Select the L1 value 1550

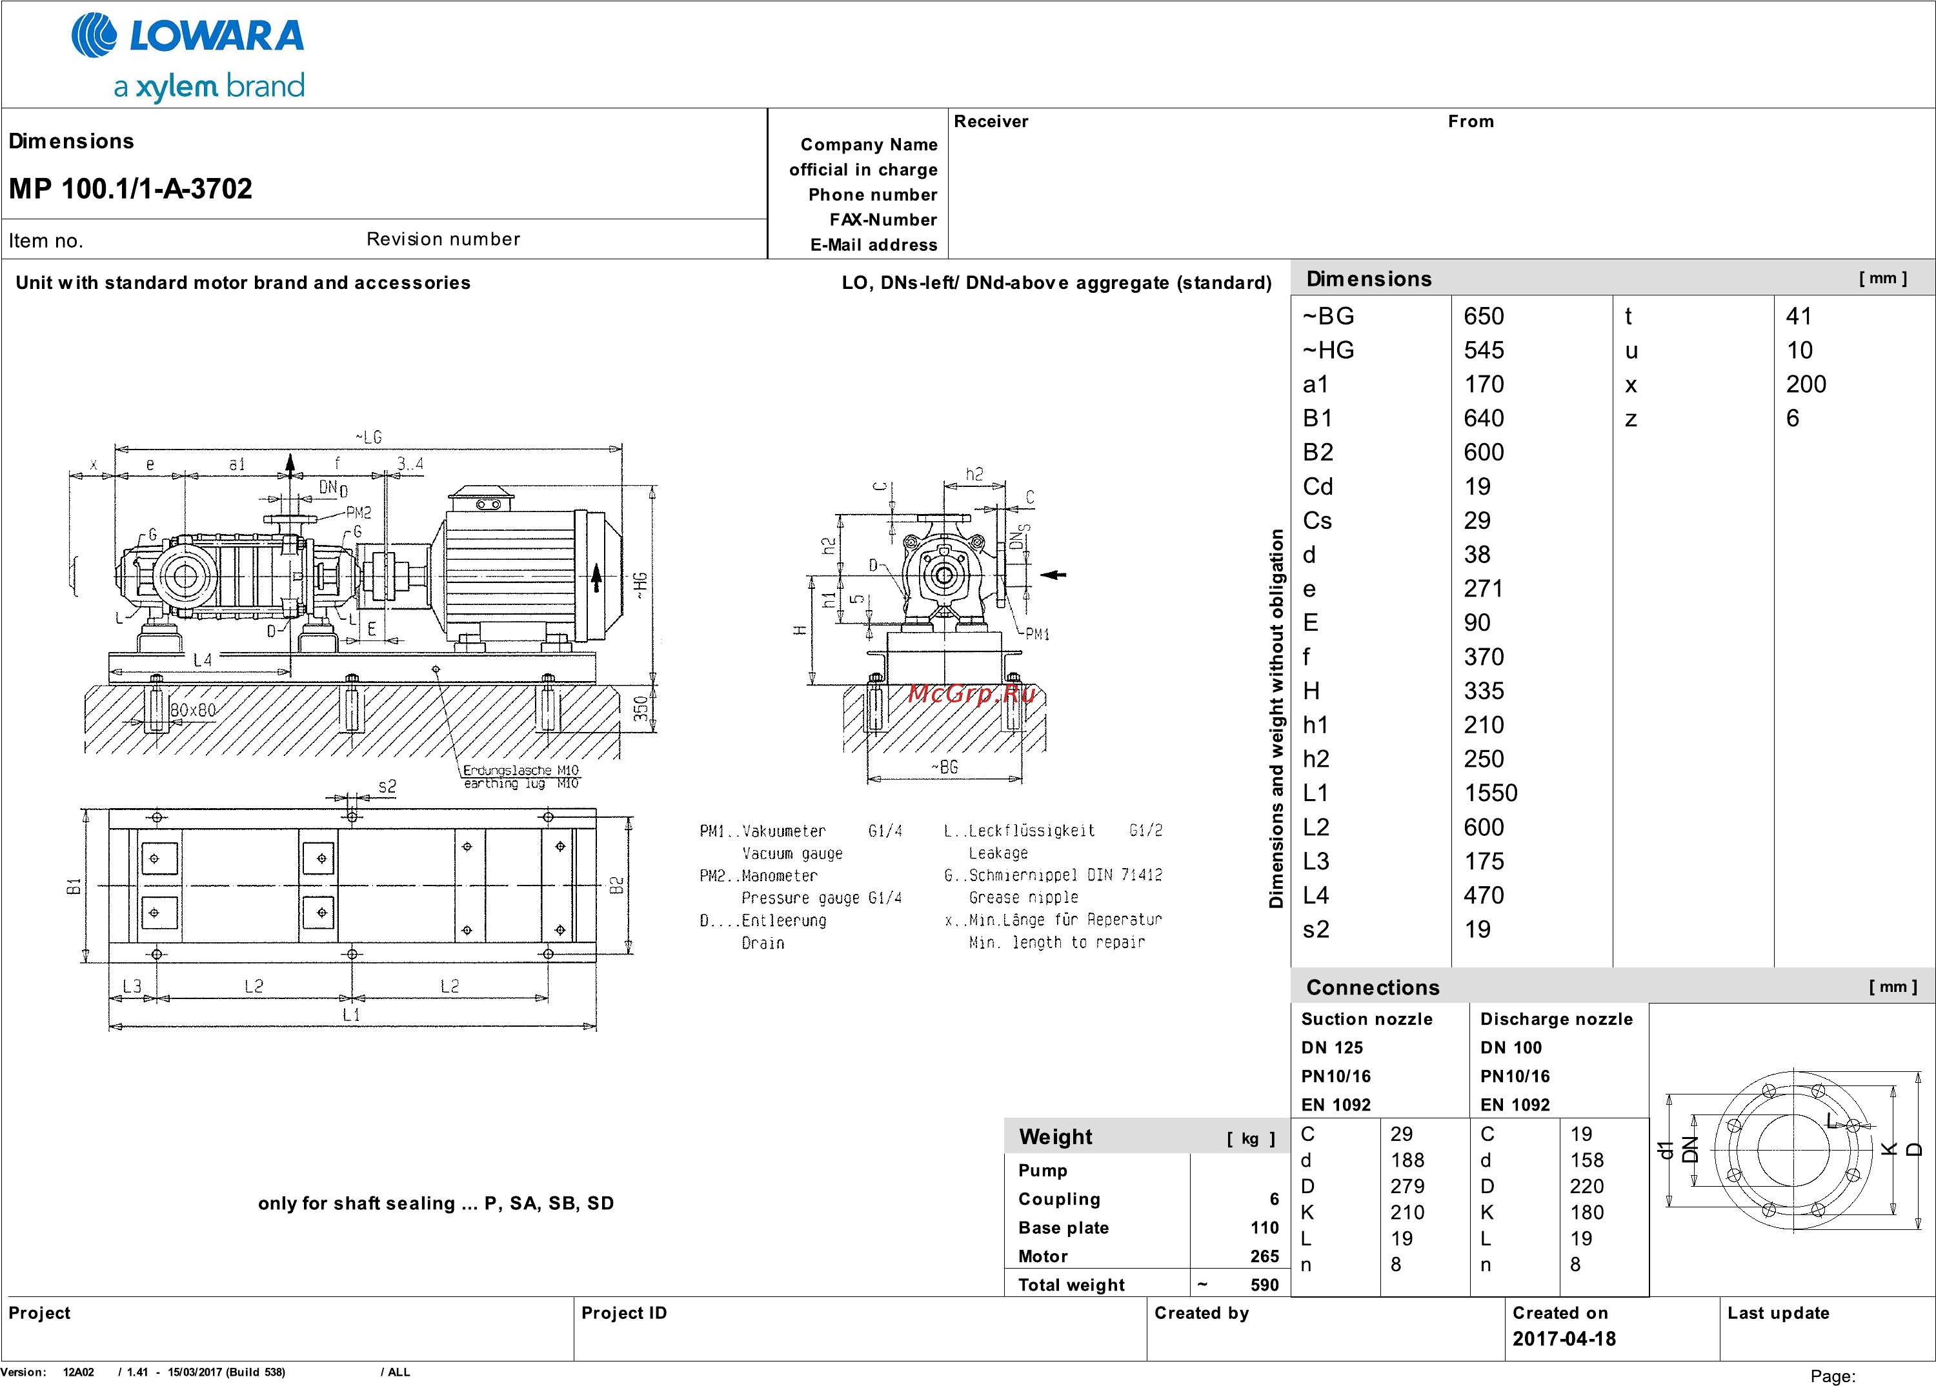1491,793
